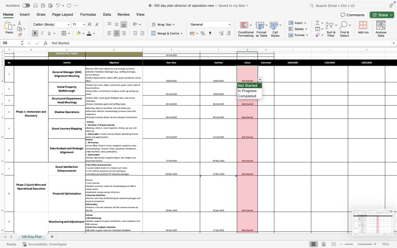Click the Share button
The width and height of the screenshot is (397, 248).
click(x=382, y=15)
